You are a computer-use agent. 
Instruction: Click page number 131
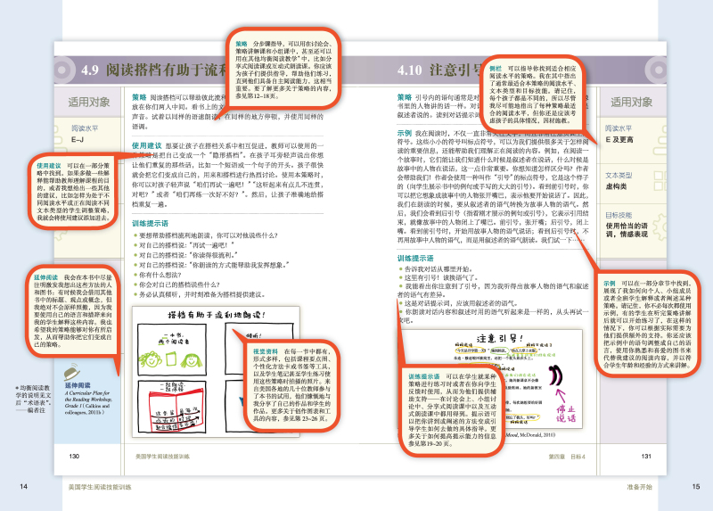[x=646, y=456]
